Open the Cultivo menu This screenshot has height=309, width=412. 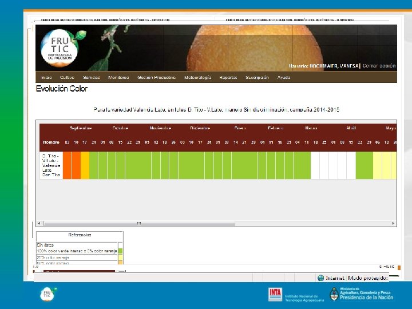tap(68, 77)
